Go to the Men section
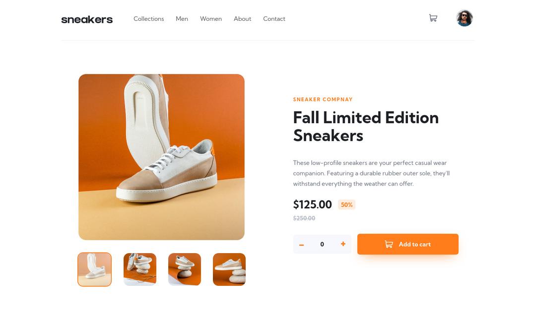The image size is (536, 335). [x=182, y=19]
